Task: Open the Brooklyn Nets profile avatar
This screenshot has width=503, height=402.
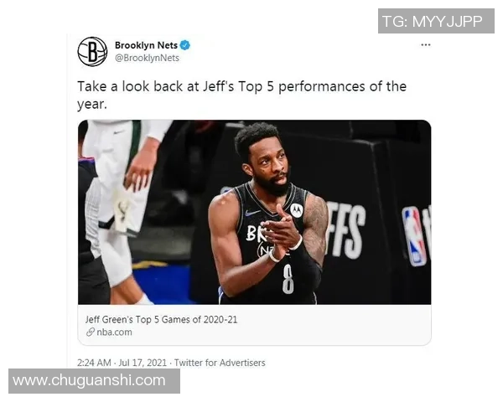Action: click(x=92, y=52)
